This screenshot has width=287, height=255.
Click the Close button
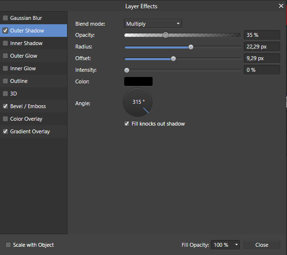[262, 245]
